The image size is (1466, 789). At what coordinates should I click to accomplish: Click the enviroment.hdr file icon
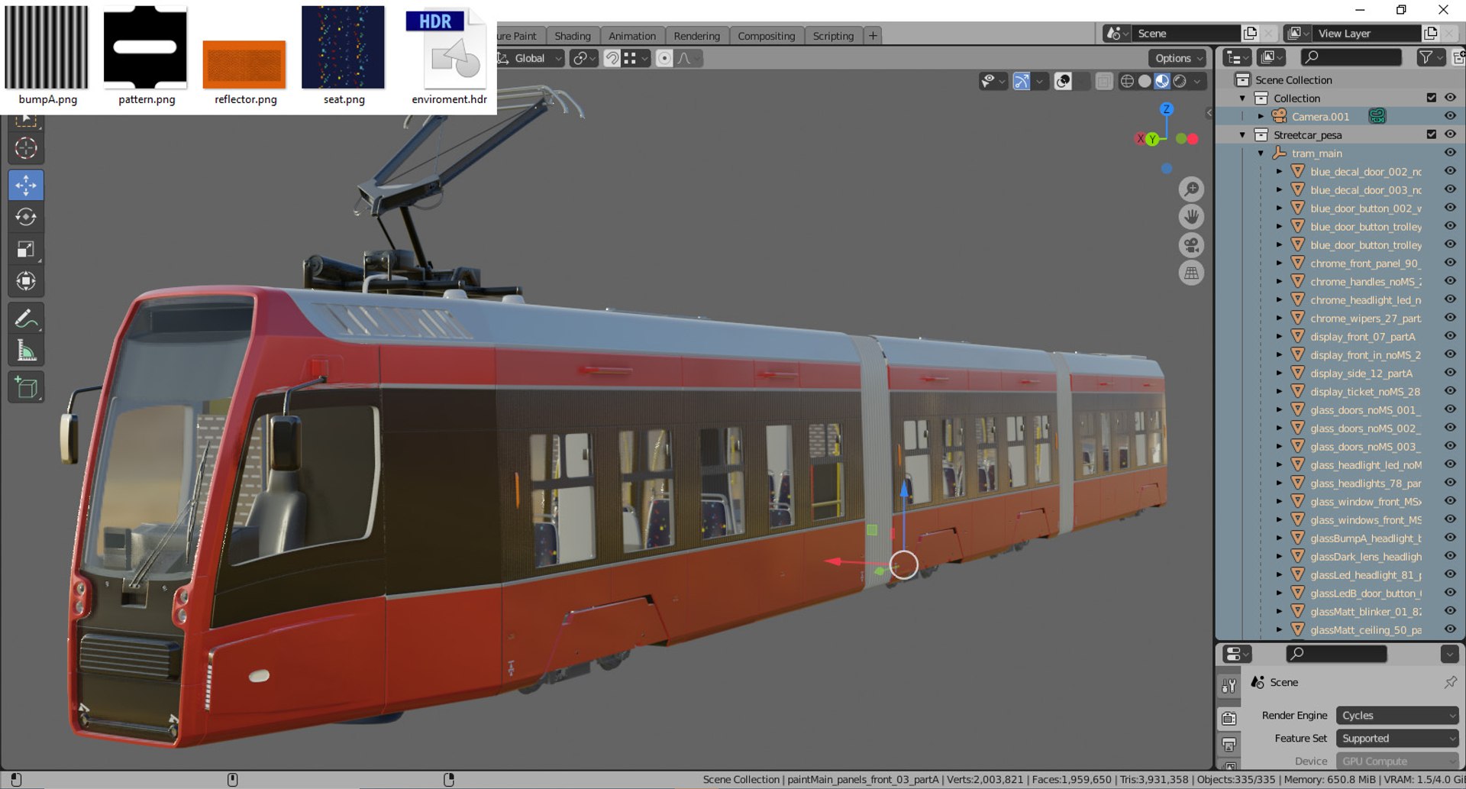448,49
